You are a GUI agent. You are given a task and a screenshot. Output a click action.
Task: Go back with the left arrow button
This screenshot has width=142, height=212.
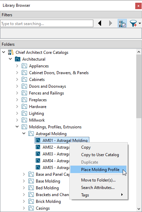click(x=100, y=23)
